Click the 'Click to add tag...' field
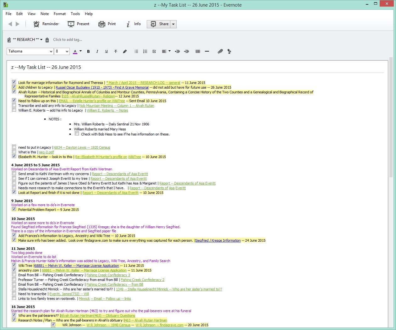Image resolution: width=396 pixels, height=330 pixels. click(68, 40)
